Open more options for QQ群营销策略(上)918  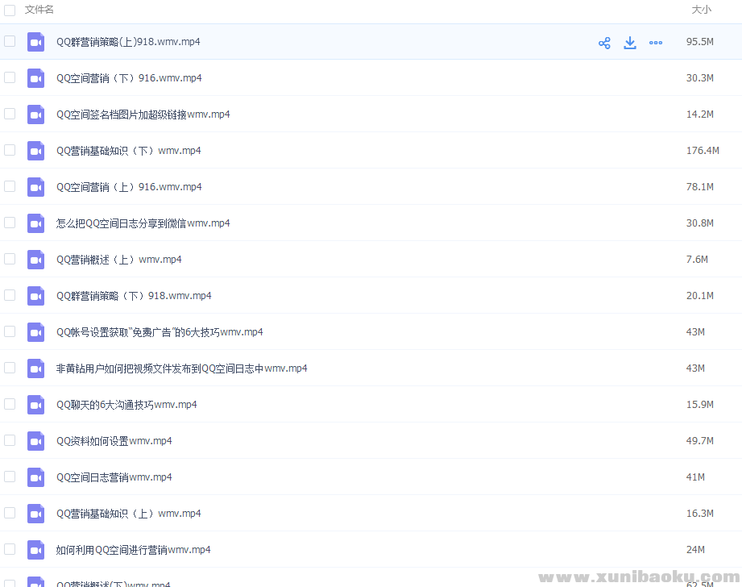[x=656, y=42]
